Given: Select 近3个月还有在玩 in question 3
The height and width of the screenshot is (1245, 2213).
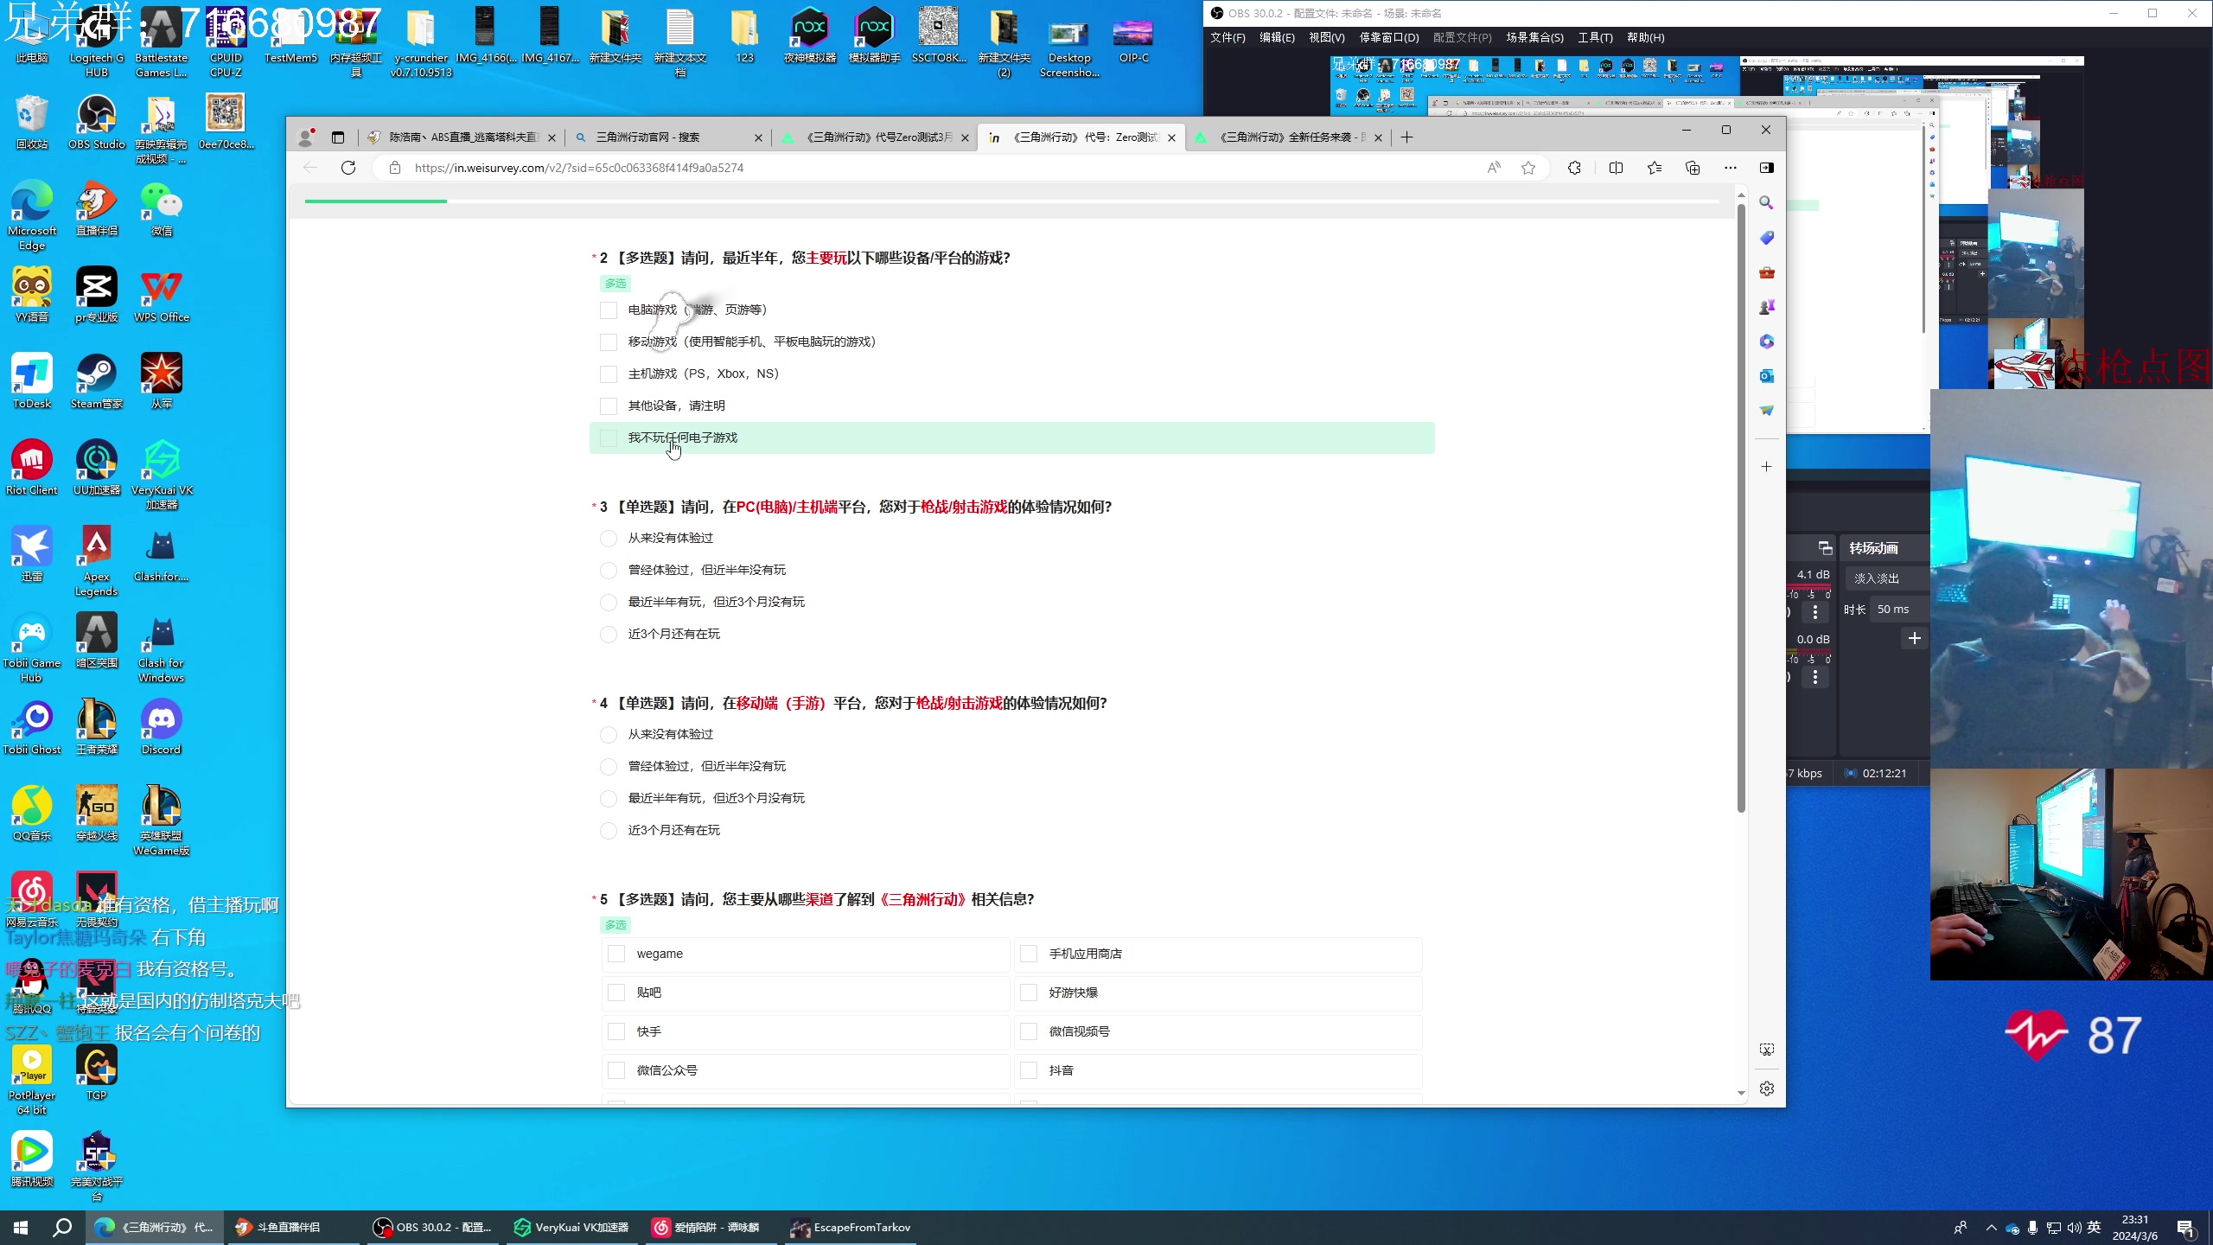Looking at the screenshot, I should click(609, 635).
